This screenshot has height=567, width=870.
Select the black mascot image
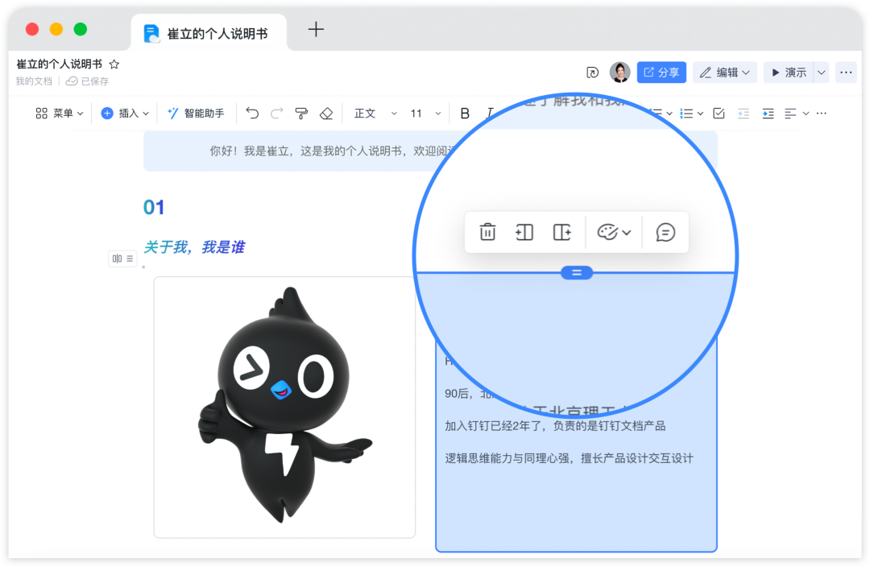click(284, 407)
